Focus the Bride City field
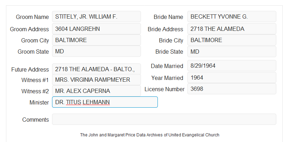283x142 pixels. (x=232, y=40)
